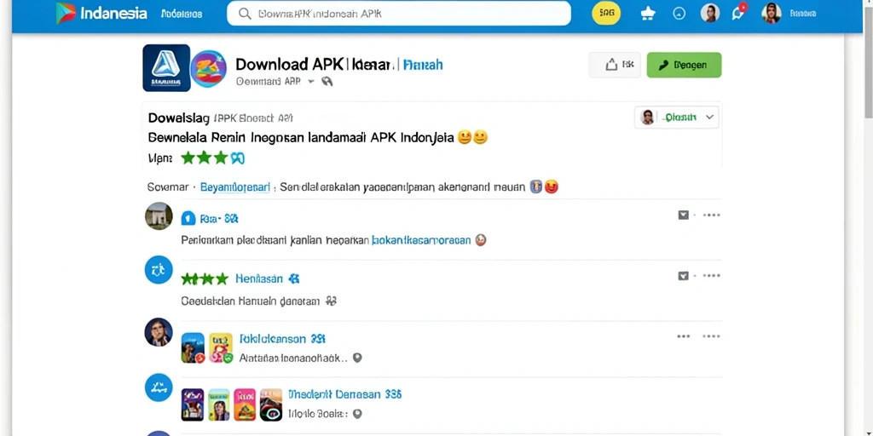Click the green star rating under the heading
873x436 pixels.
[x=212, y=158]
